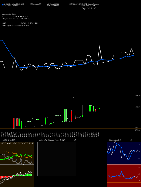Screen dimensions: 141x187
Task: Click the "CL: 1022.60" closing price text
Action: (x=53, y=5)
